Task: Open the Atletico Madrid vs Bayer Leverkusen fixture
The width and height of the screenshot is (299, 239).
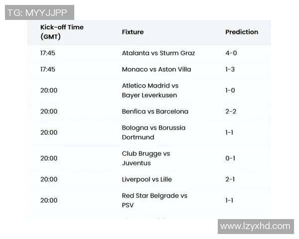Action: point(150,91)
